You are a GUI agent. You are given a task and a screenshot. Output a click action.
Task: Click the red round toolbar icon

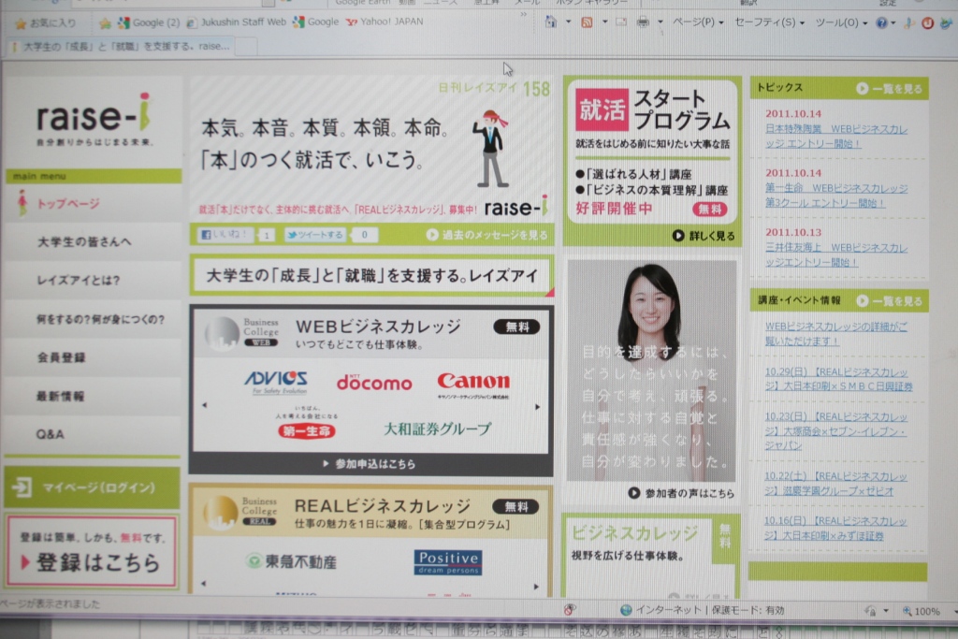click(x=927, y=23)
